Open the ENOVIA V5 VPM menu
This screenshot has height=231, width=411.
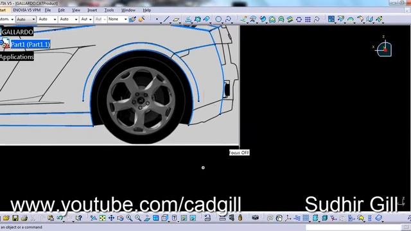coord(27,10)
